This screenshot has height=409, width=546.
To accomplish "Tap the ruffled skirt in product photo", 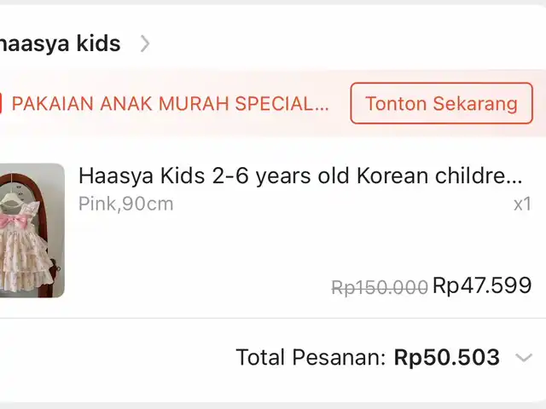I will tap(20, 262).
